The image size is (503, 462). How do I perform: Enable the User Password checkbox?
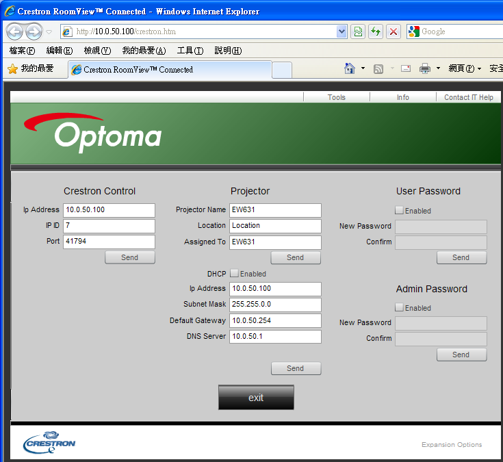pos(399,210)
